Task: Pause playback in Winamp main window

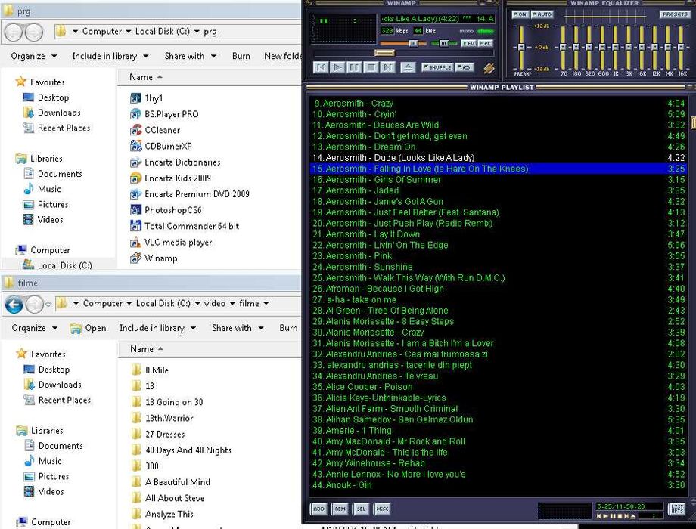Action: 354,67
